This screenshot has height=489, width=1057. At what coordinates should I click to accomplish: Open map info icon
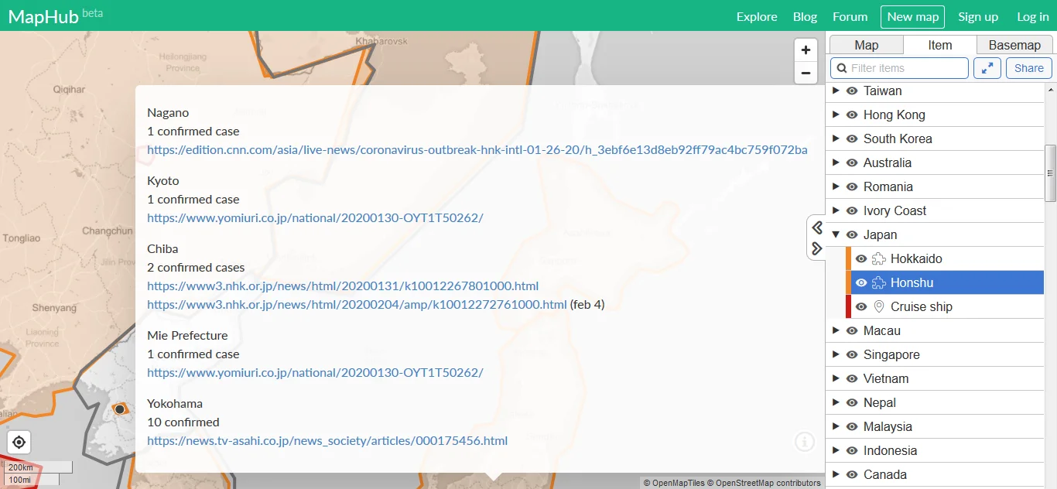click(805, 442)
